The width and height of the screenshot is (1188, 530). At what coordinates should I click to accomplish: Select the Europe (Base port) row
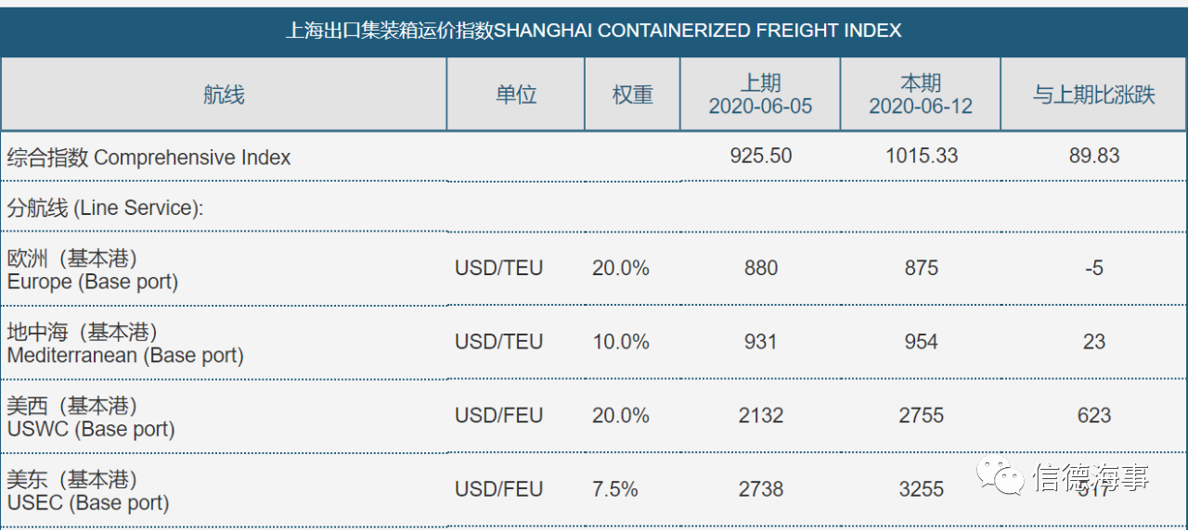pyautogui.click(x=594, y=269)
